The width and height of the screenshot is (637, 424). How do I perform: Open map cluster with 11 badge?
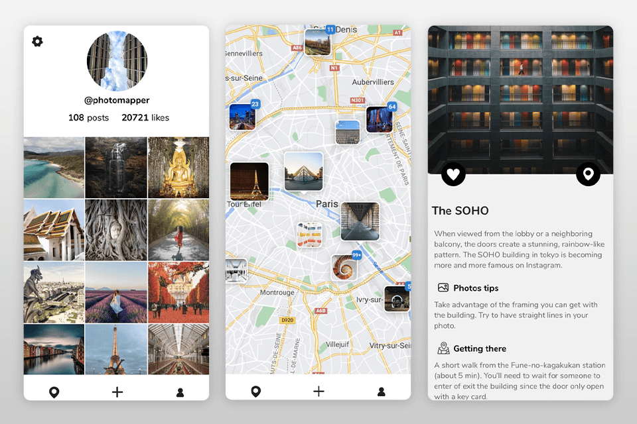318,42
